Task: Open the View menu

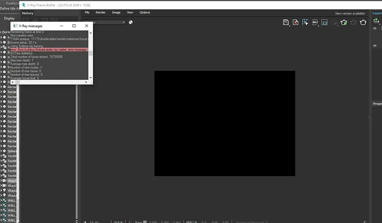Action: coord(130,12)
